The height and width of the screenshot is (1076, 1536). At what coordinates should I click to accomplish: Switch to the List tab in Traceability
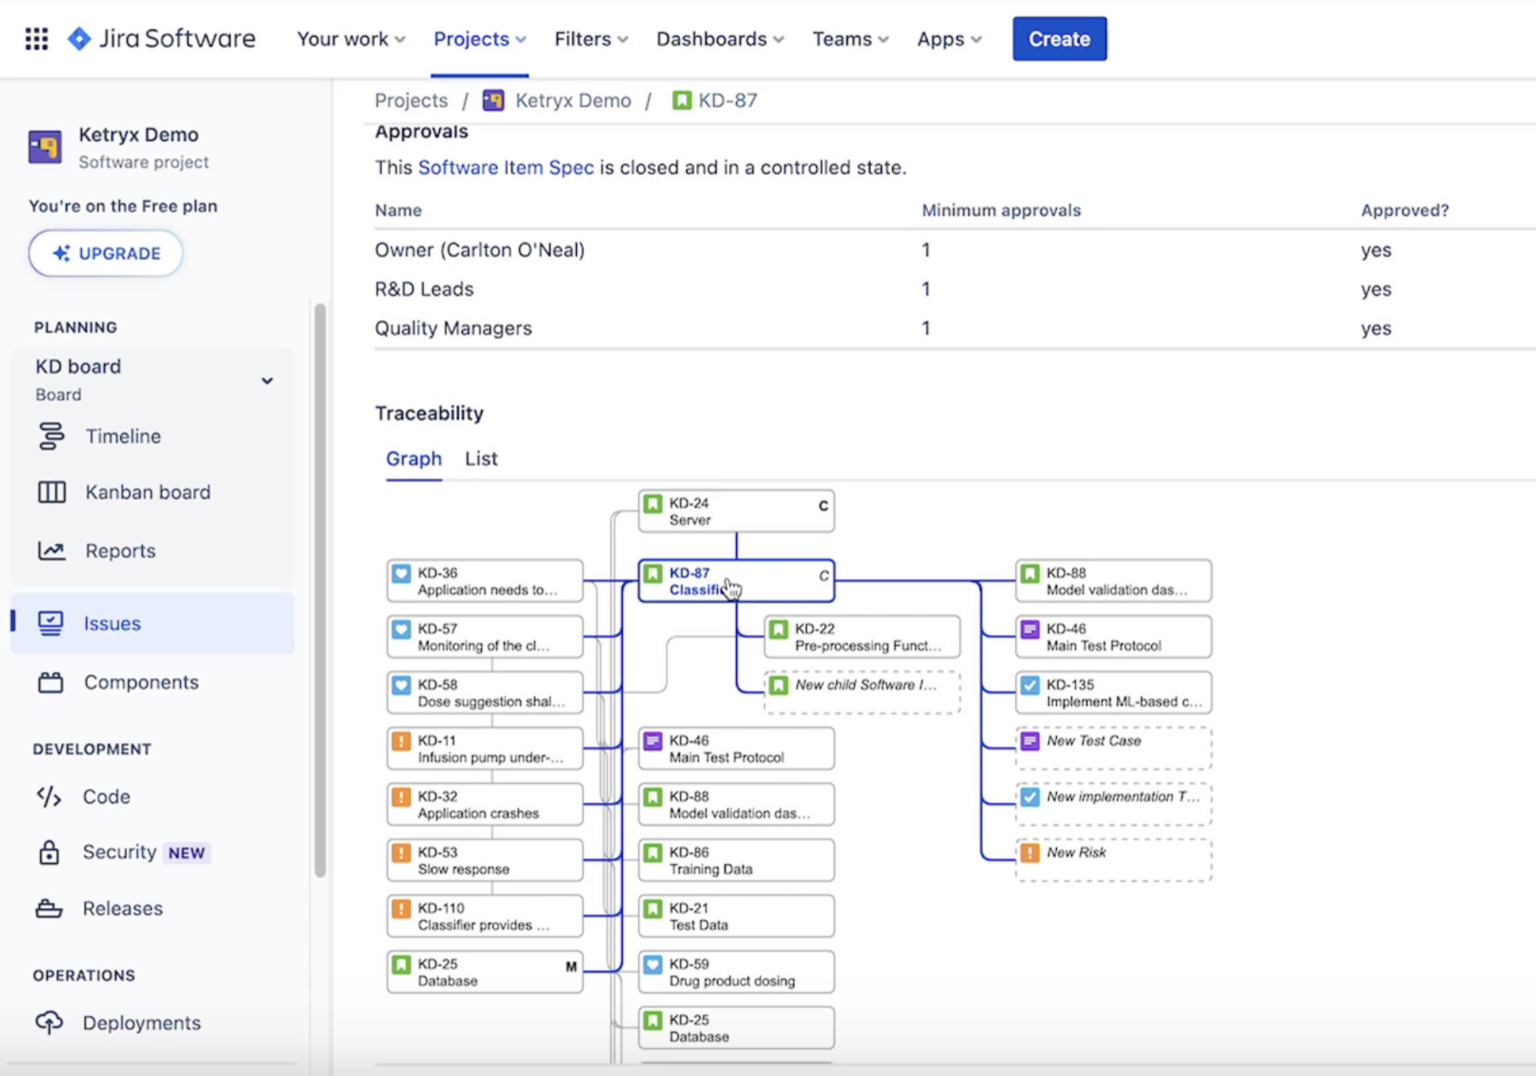480,459
